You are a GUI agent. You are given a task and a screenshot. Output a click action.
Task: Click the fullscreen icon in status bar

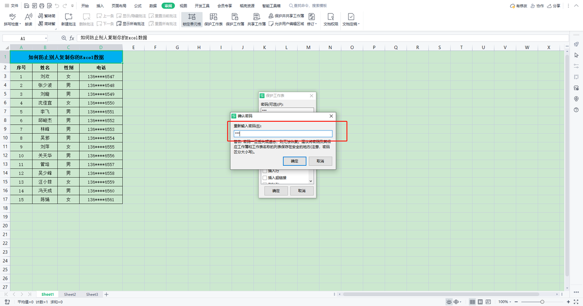click(x=577, y=302)
